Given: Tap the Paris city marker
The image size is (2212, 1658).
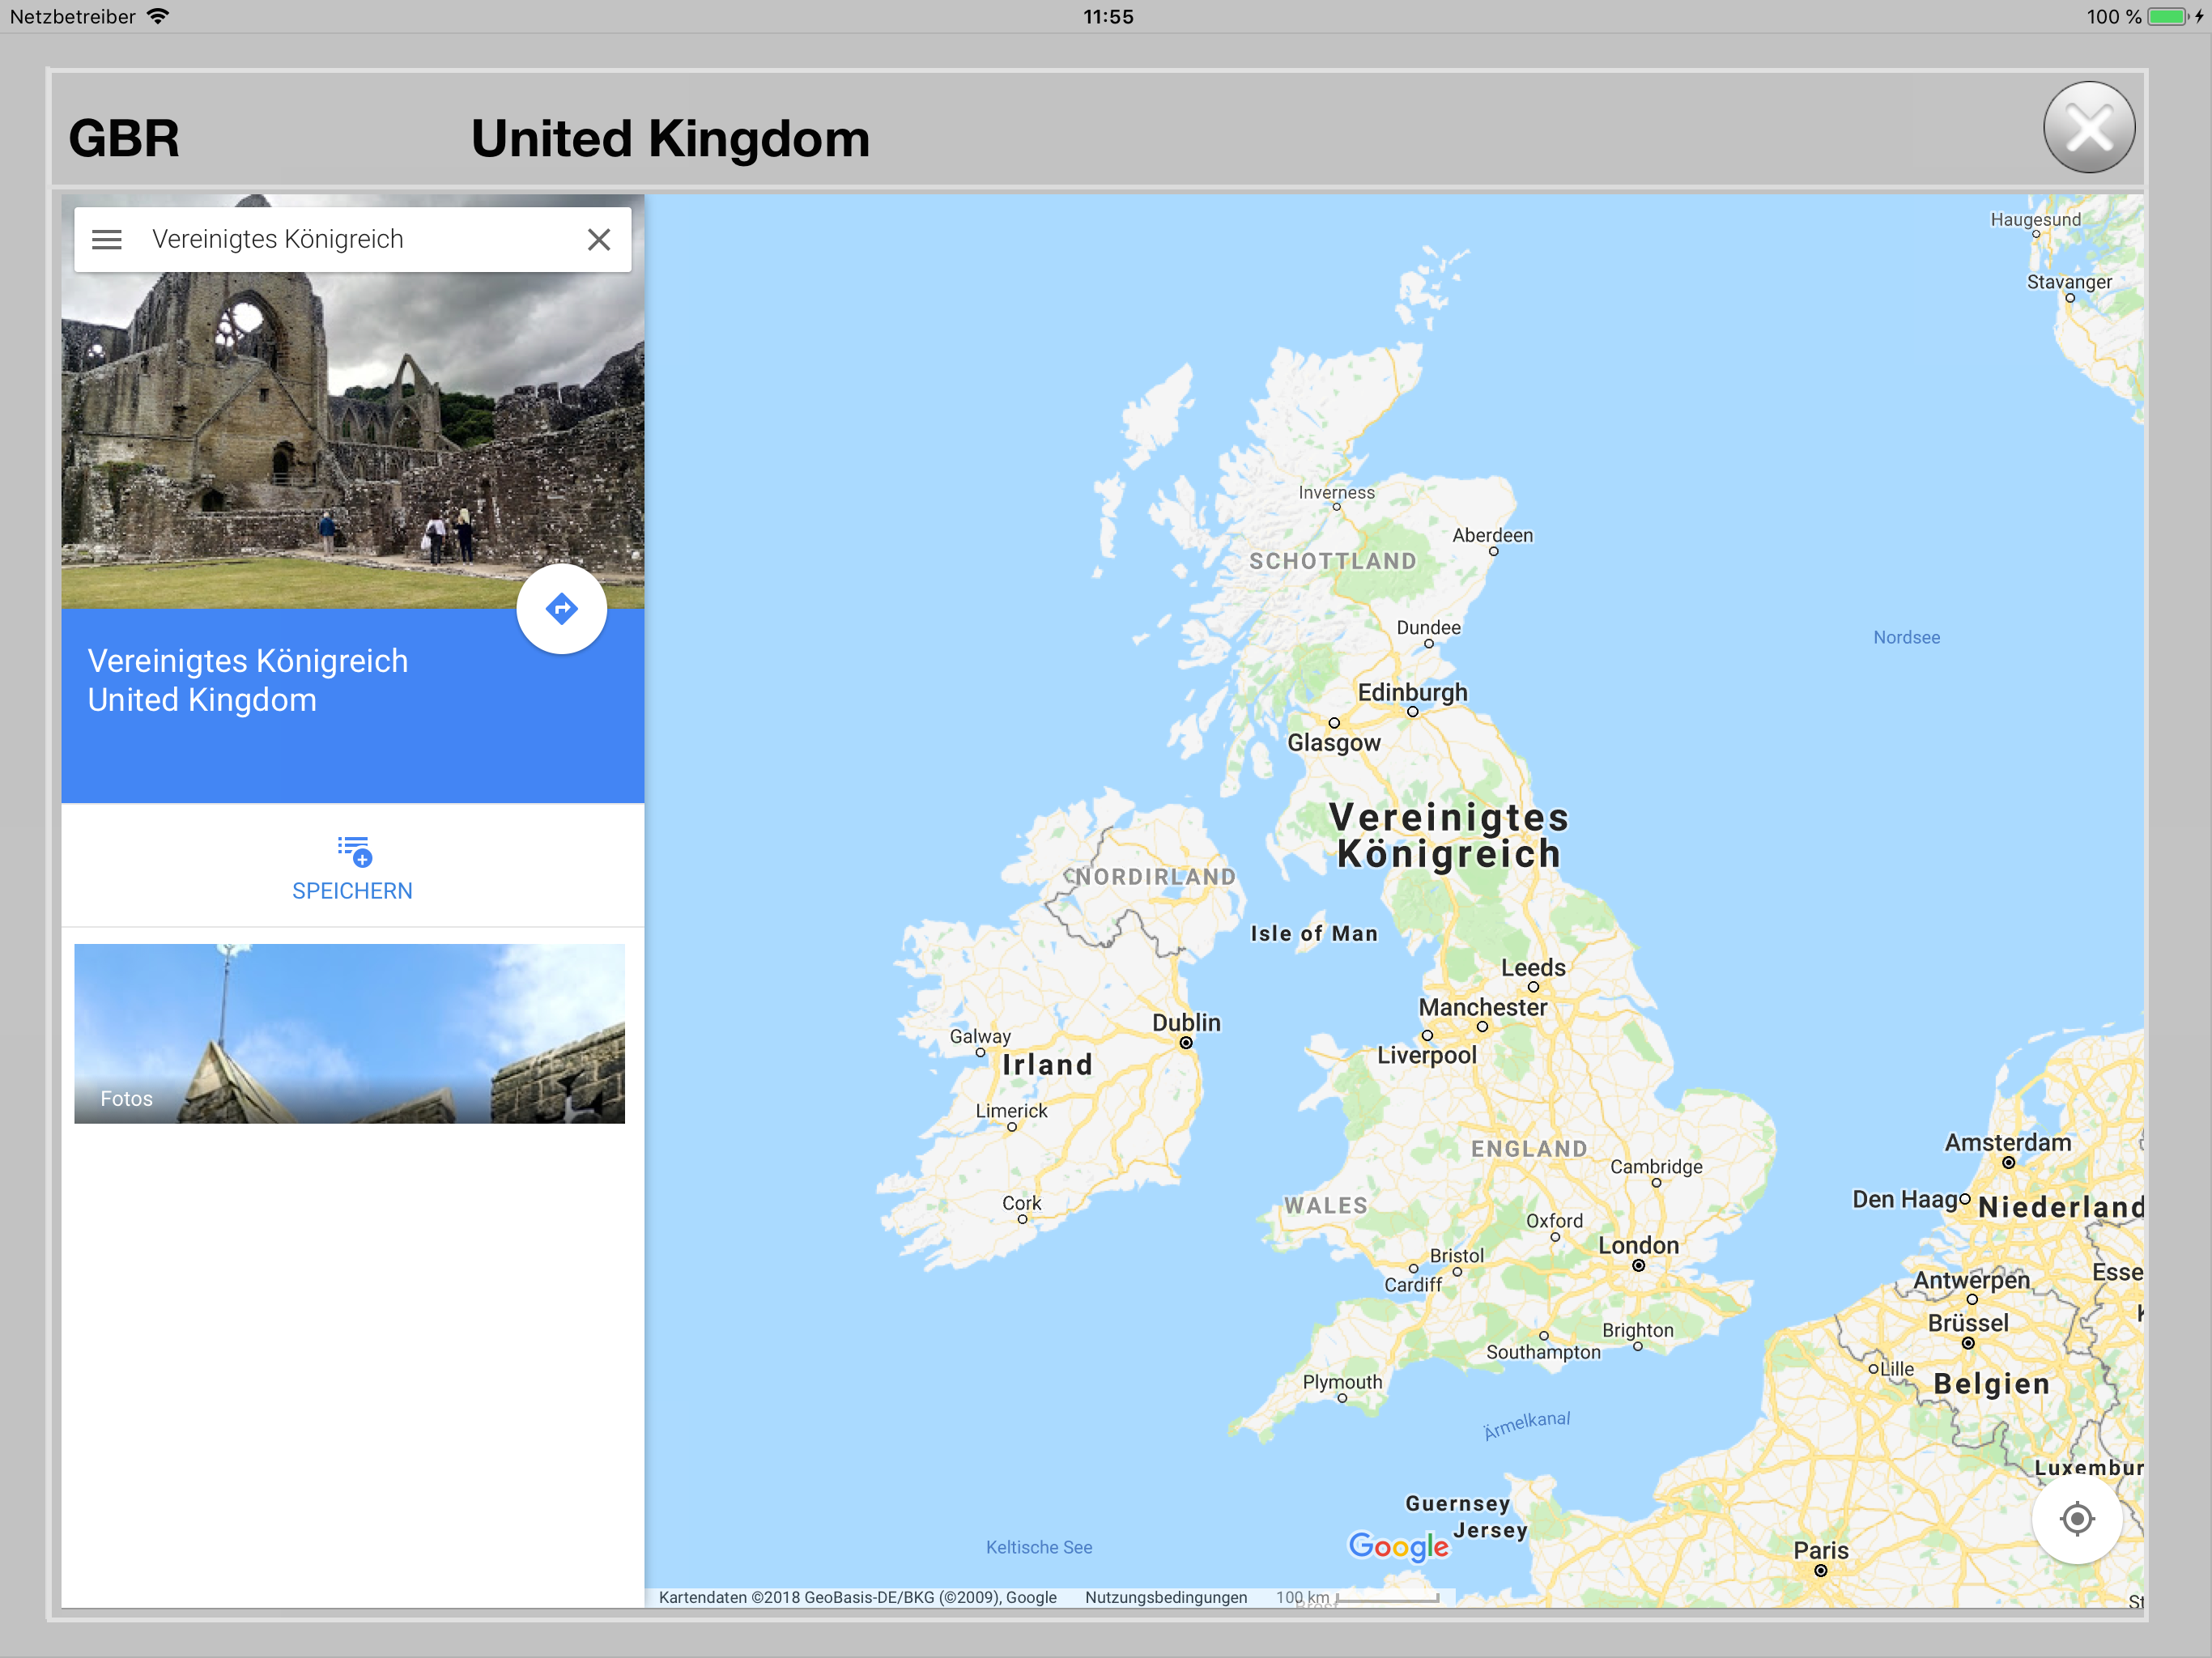Looking at the screenshot, I should tap(1820, 1570).
